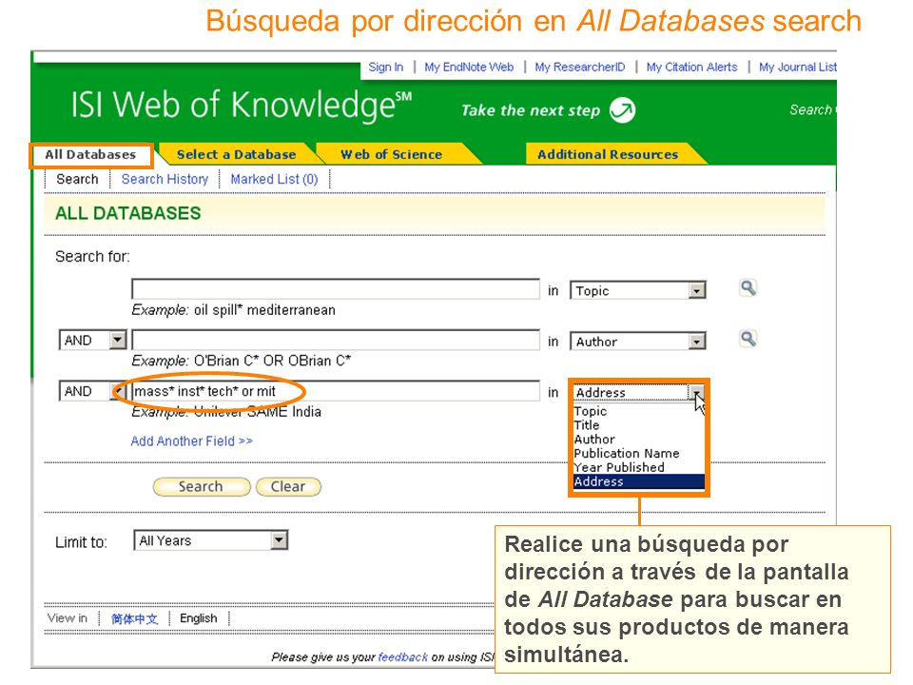The height and width of the screenshot is (685, 913).
Task: Click the Search button
Action: point(201,486)
